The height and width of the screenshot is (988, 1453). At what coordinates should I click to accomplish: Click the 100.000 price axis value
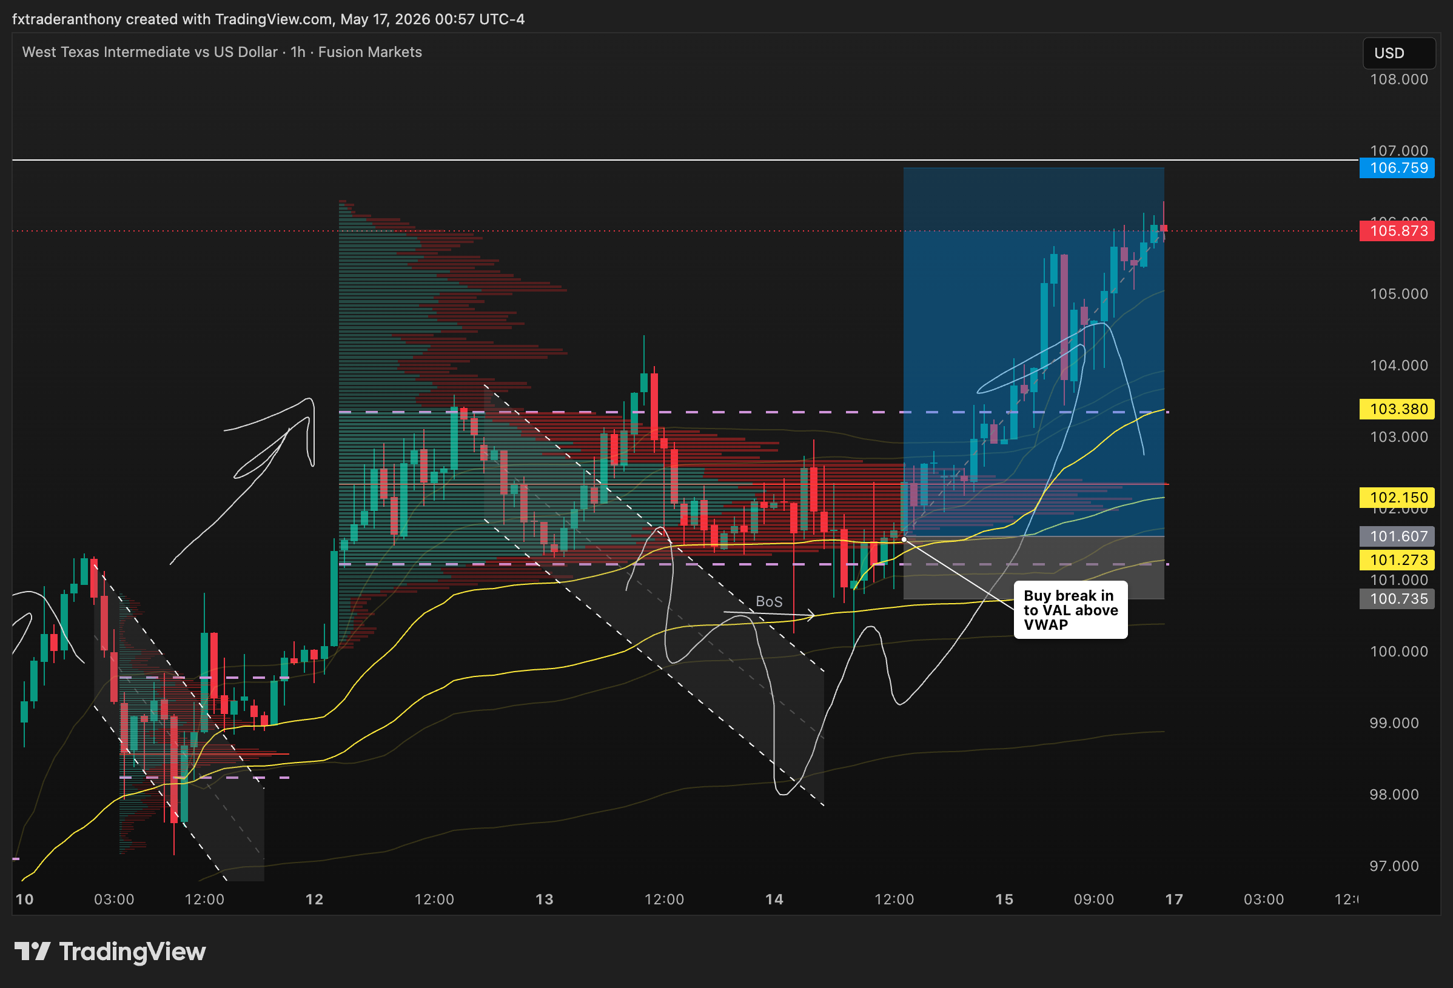coord(1398,651)
